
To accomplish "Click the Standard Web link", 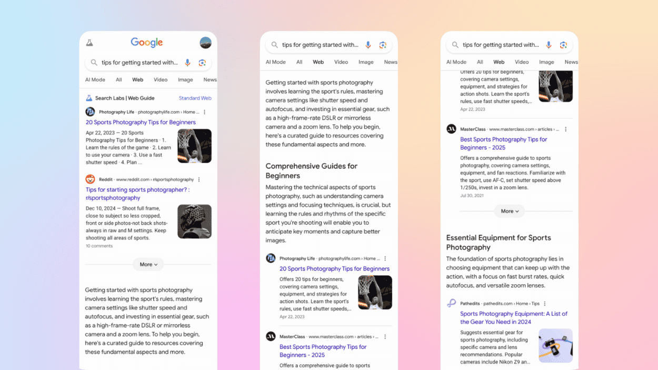I will click(195, 98).
